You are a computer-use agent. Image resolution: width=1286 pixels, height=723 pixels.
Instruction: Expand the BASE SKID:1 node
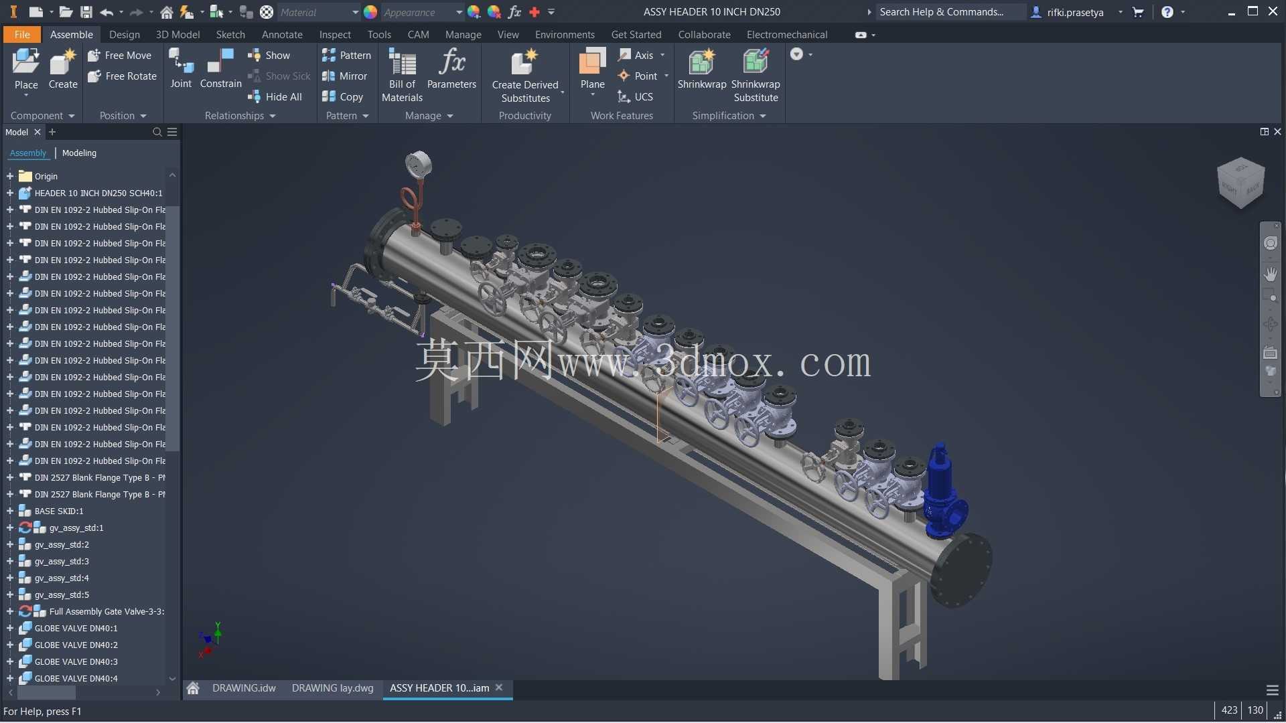tap(10, 511)
